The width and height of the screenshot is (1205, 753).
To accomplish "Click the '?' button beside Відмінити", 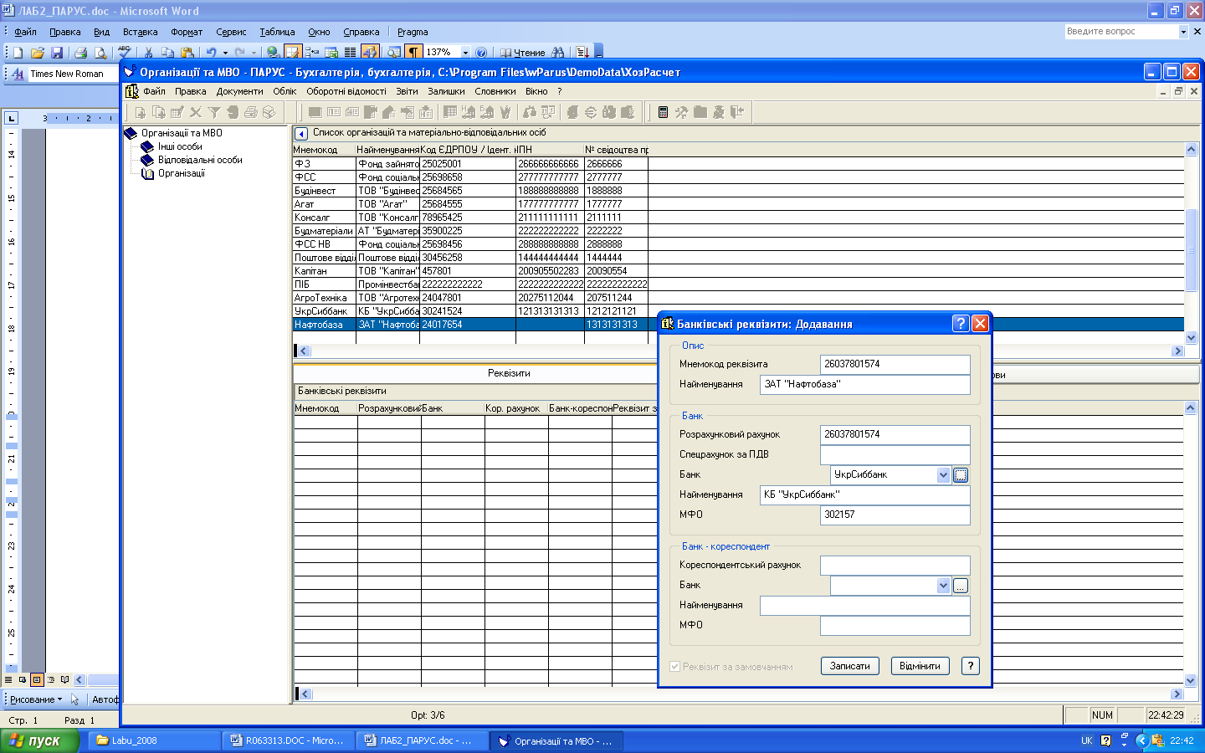I will coord(970,666).
